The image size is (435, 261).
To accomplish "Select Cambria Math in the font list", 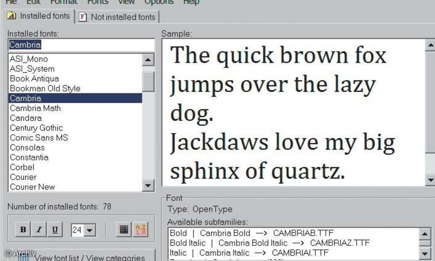I will click(x=75, y=108).
